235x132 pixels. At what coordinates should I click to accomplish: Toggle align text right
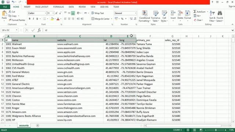pos(73,19)
